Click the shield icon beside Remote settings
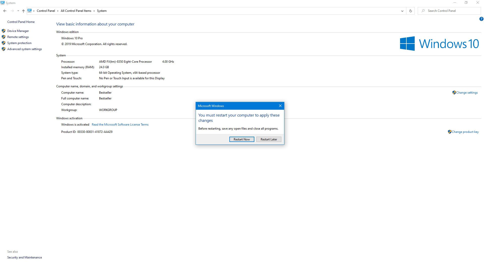The height and width of the screenshot is (264, 484). pyautogui.click(x=4, y=37)
